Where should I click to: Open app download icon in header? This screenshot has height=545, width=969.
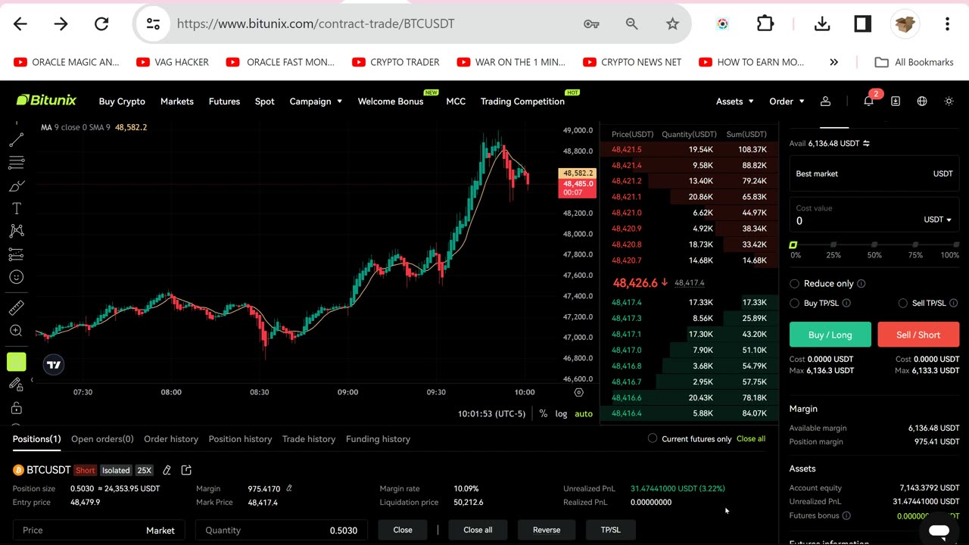coord(896,101)
